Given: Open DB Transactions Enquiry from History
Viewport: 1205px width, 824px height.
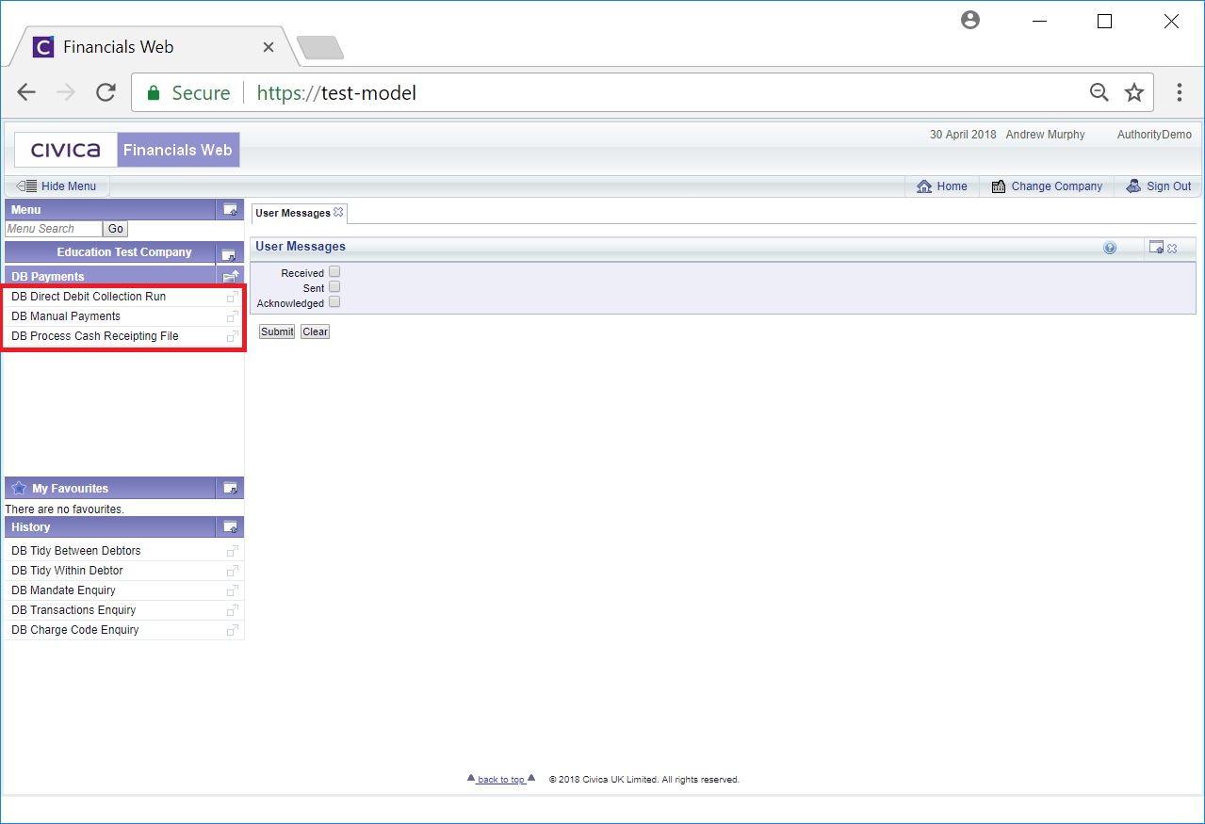Looking at the screenshot, I should 73,610.
